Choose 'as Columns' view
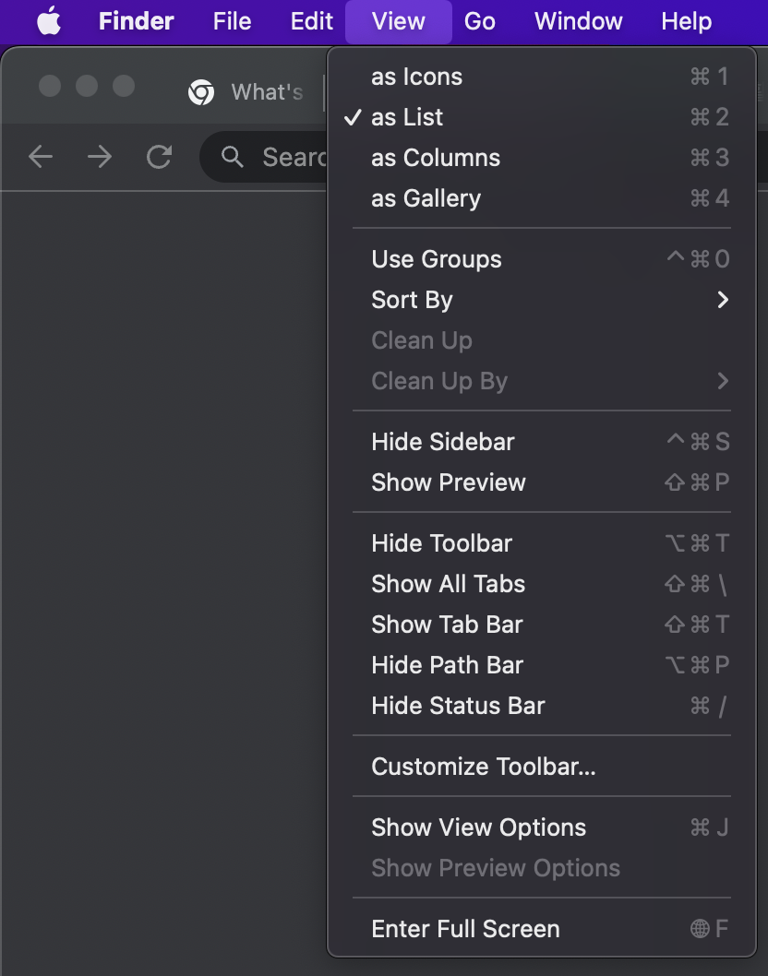768x976 pixels. pyautogui.click(x=435, y=158)
